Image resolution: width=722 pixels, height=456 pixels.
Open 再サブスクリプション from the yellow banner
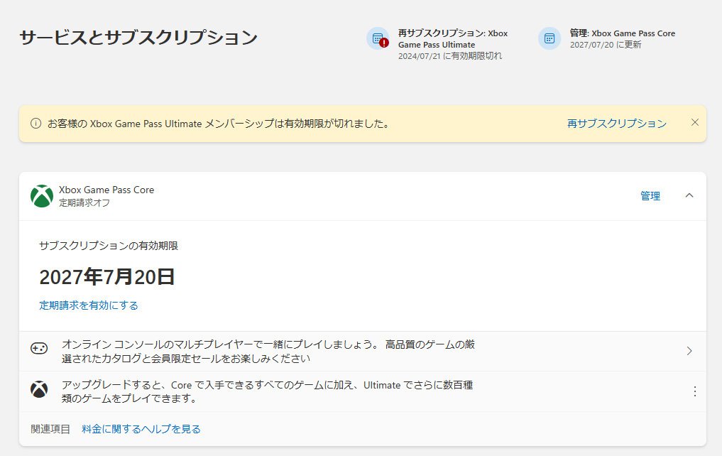[x=616, y=121]
